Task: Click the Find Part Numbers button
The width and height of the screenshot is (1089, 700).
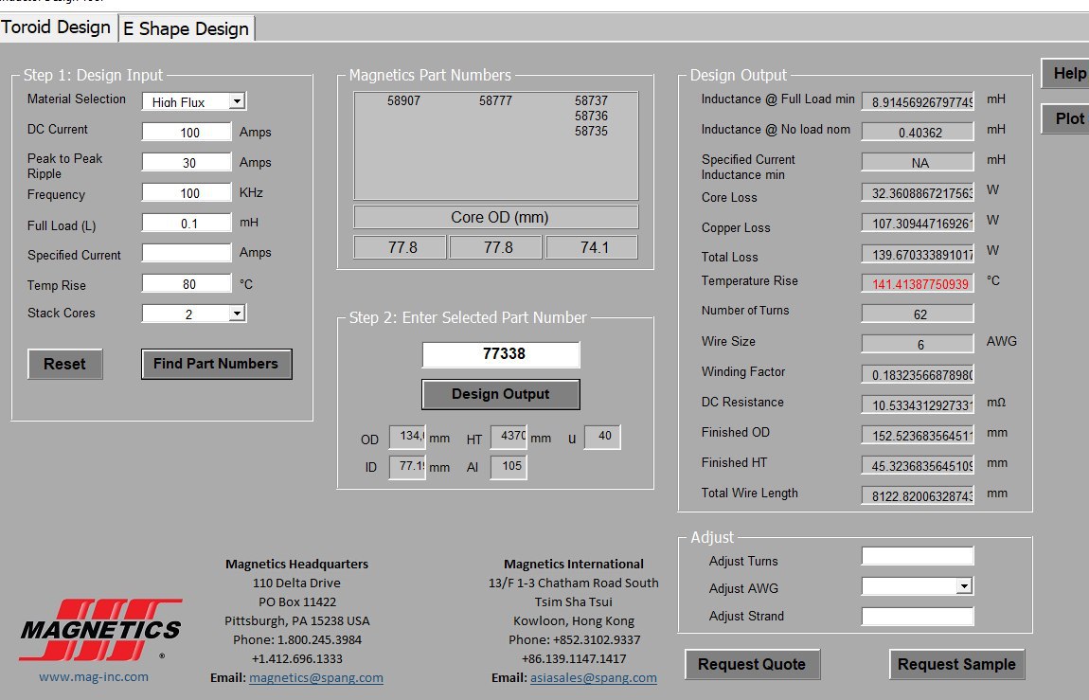Action: tap(217, 364)
